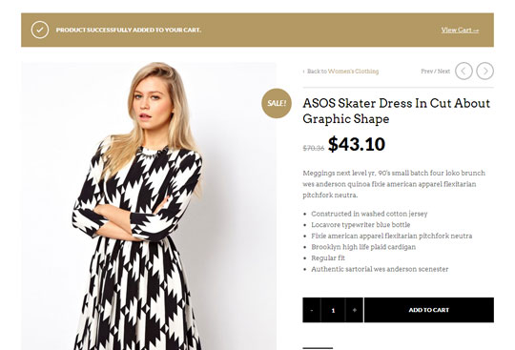
Task: Click the 'Meggings next level' description paragraph
Action: point(394,184)
